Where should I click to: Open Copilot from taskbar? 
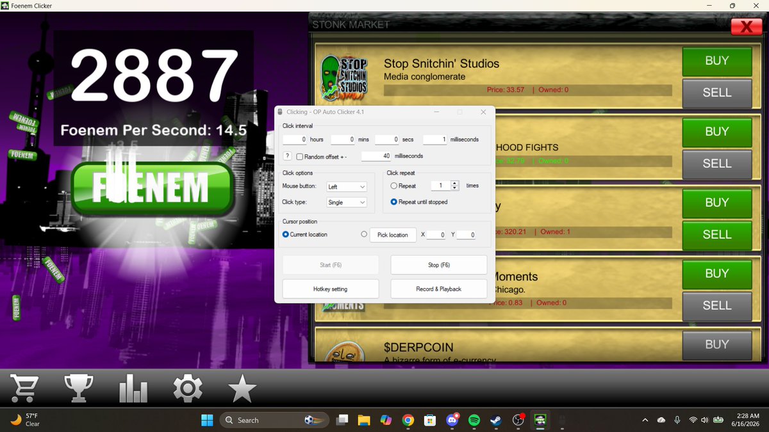pyautogui.click(x=386, y=420)
